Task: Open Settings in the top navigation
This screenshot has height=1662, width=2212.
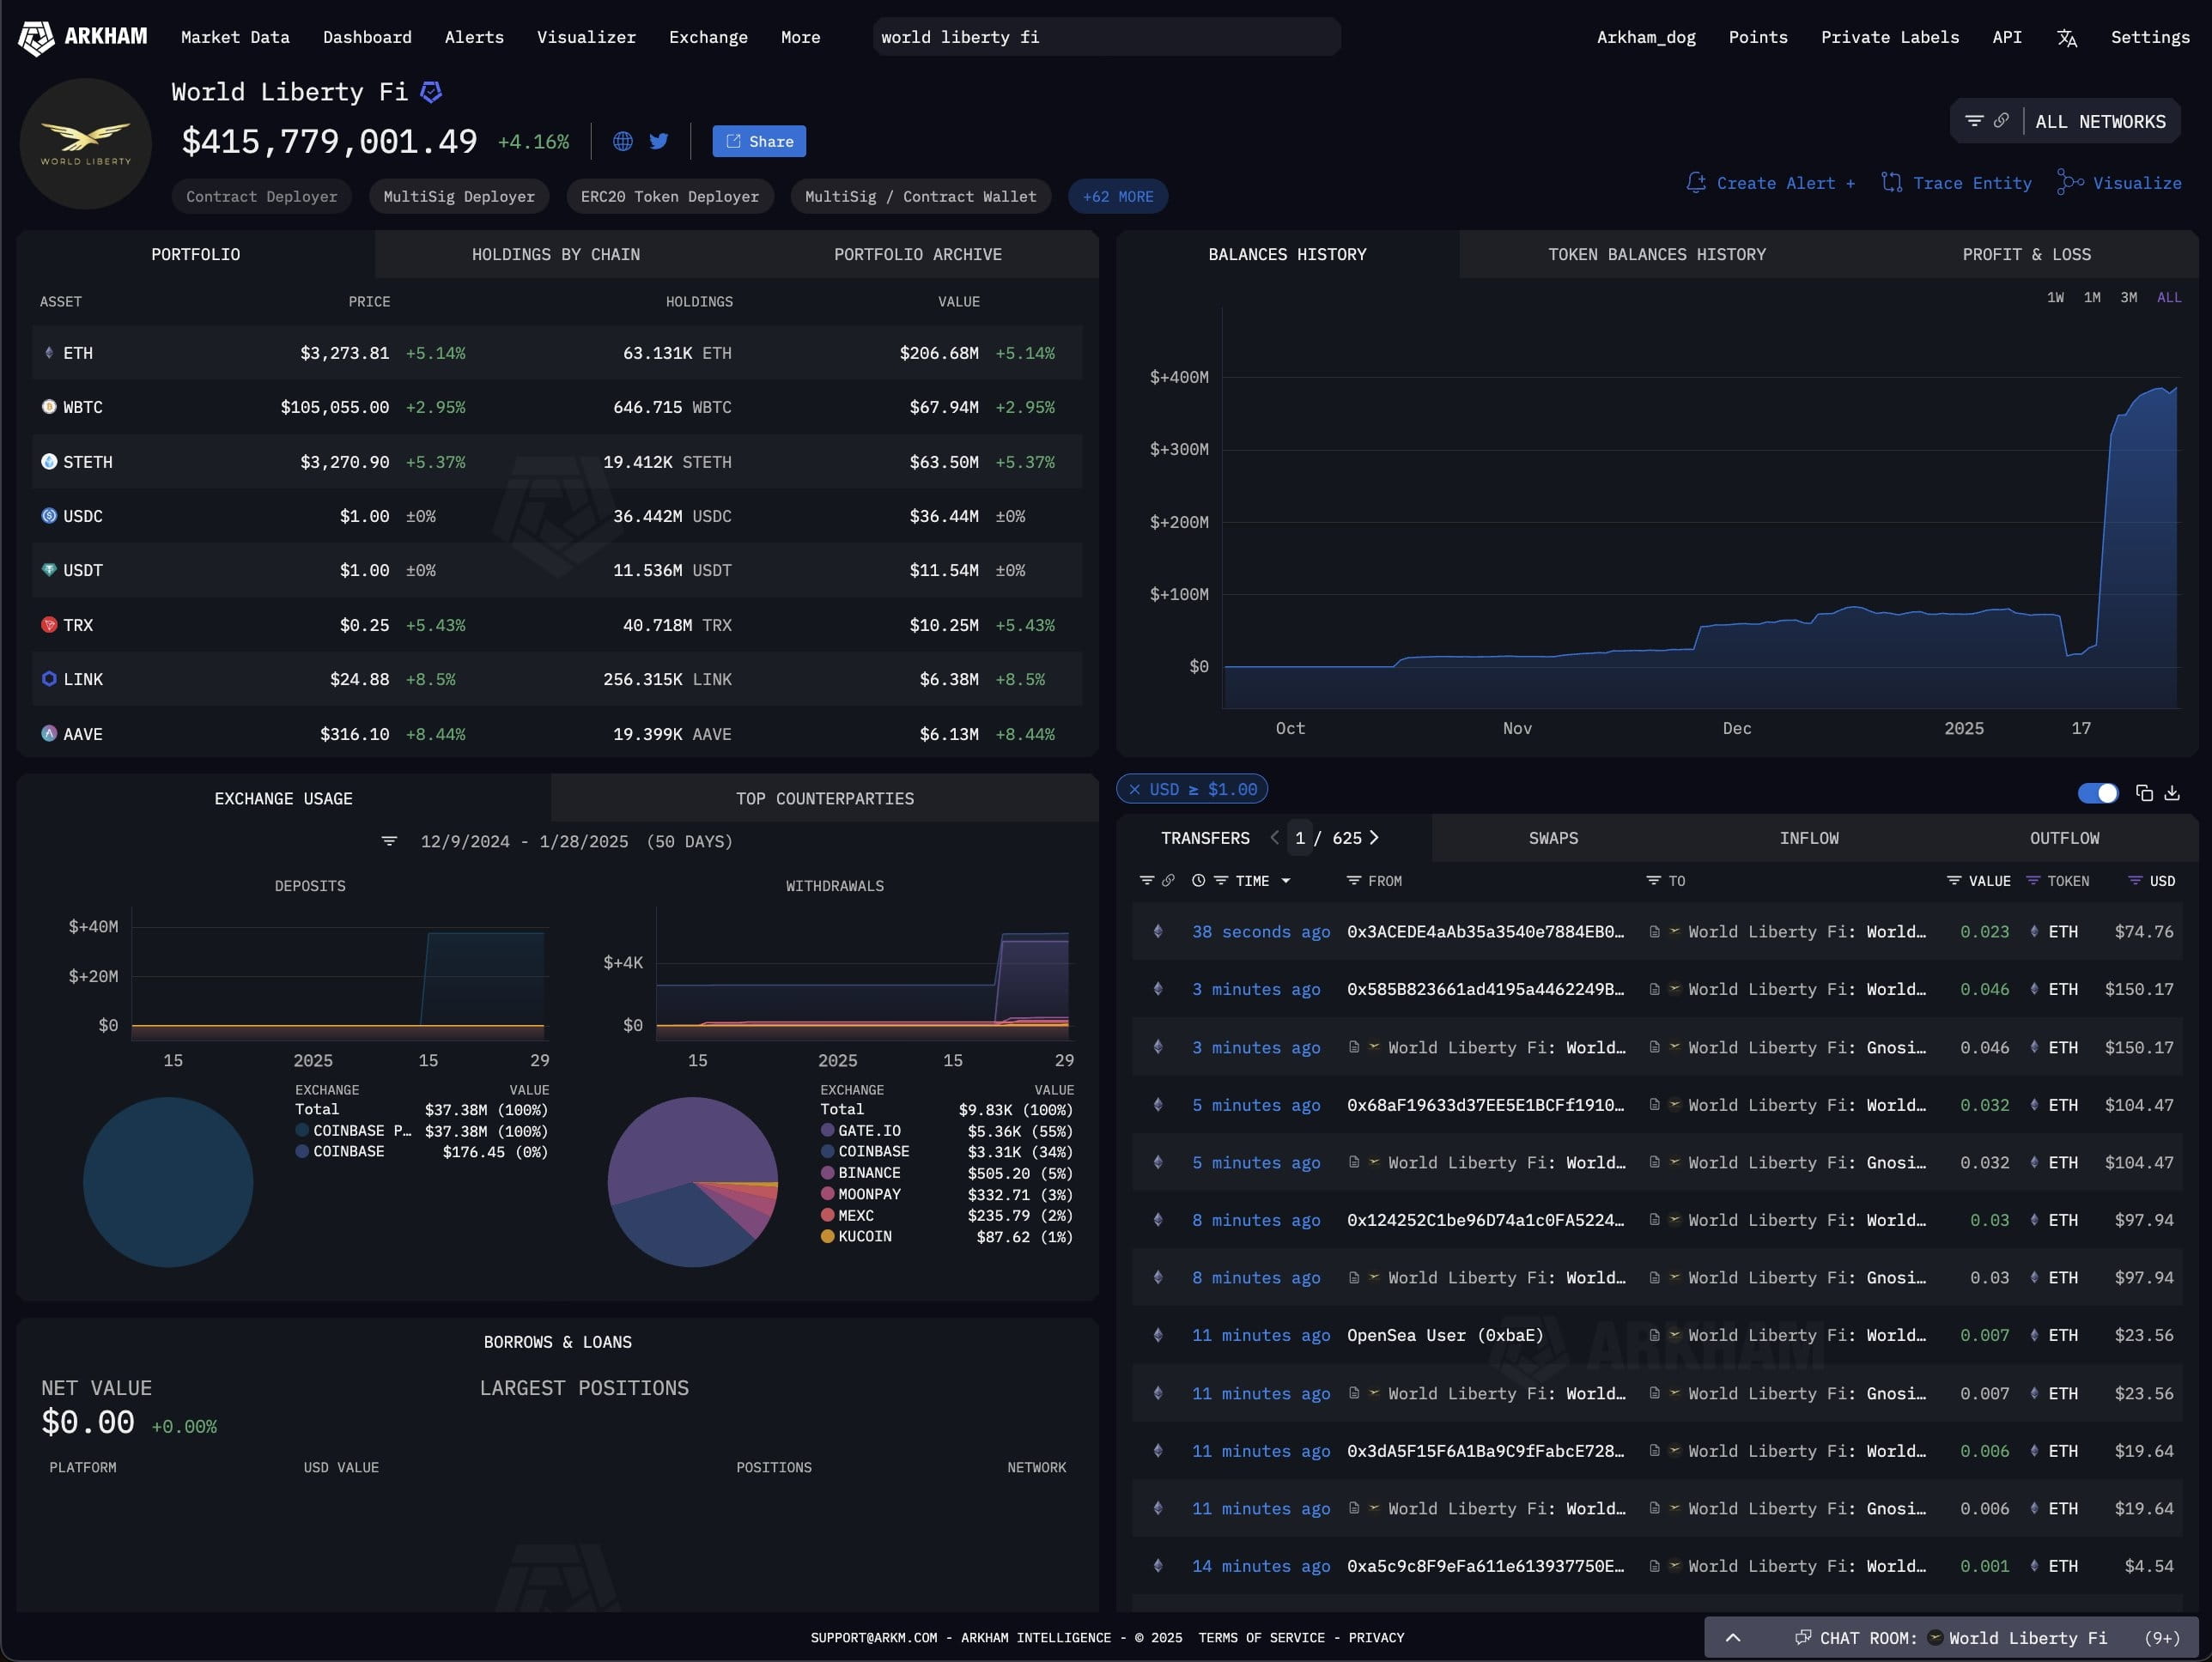Action: [x=2150, y=37]
